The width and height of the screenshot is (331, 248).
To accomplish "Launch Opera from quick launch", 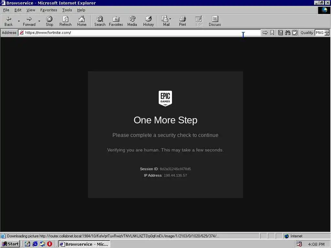I will coord(49,244).
